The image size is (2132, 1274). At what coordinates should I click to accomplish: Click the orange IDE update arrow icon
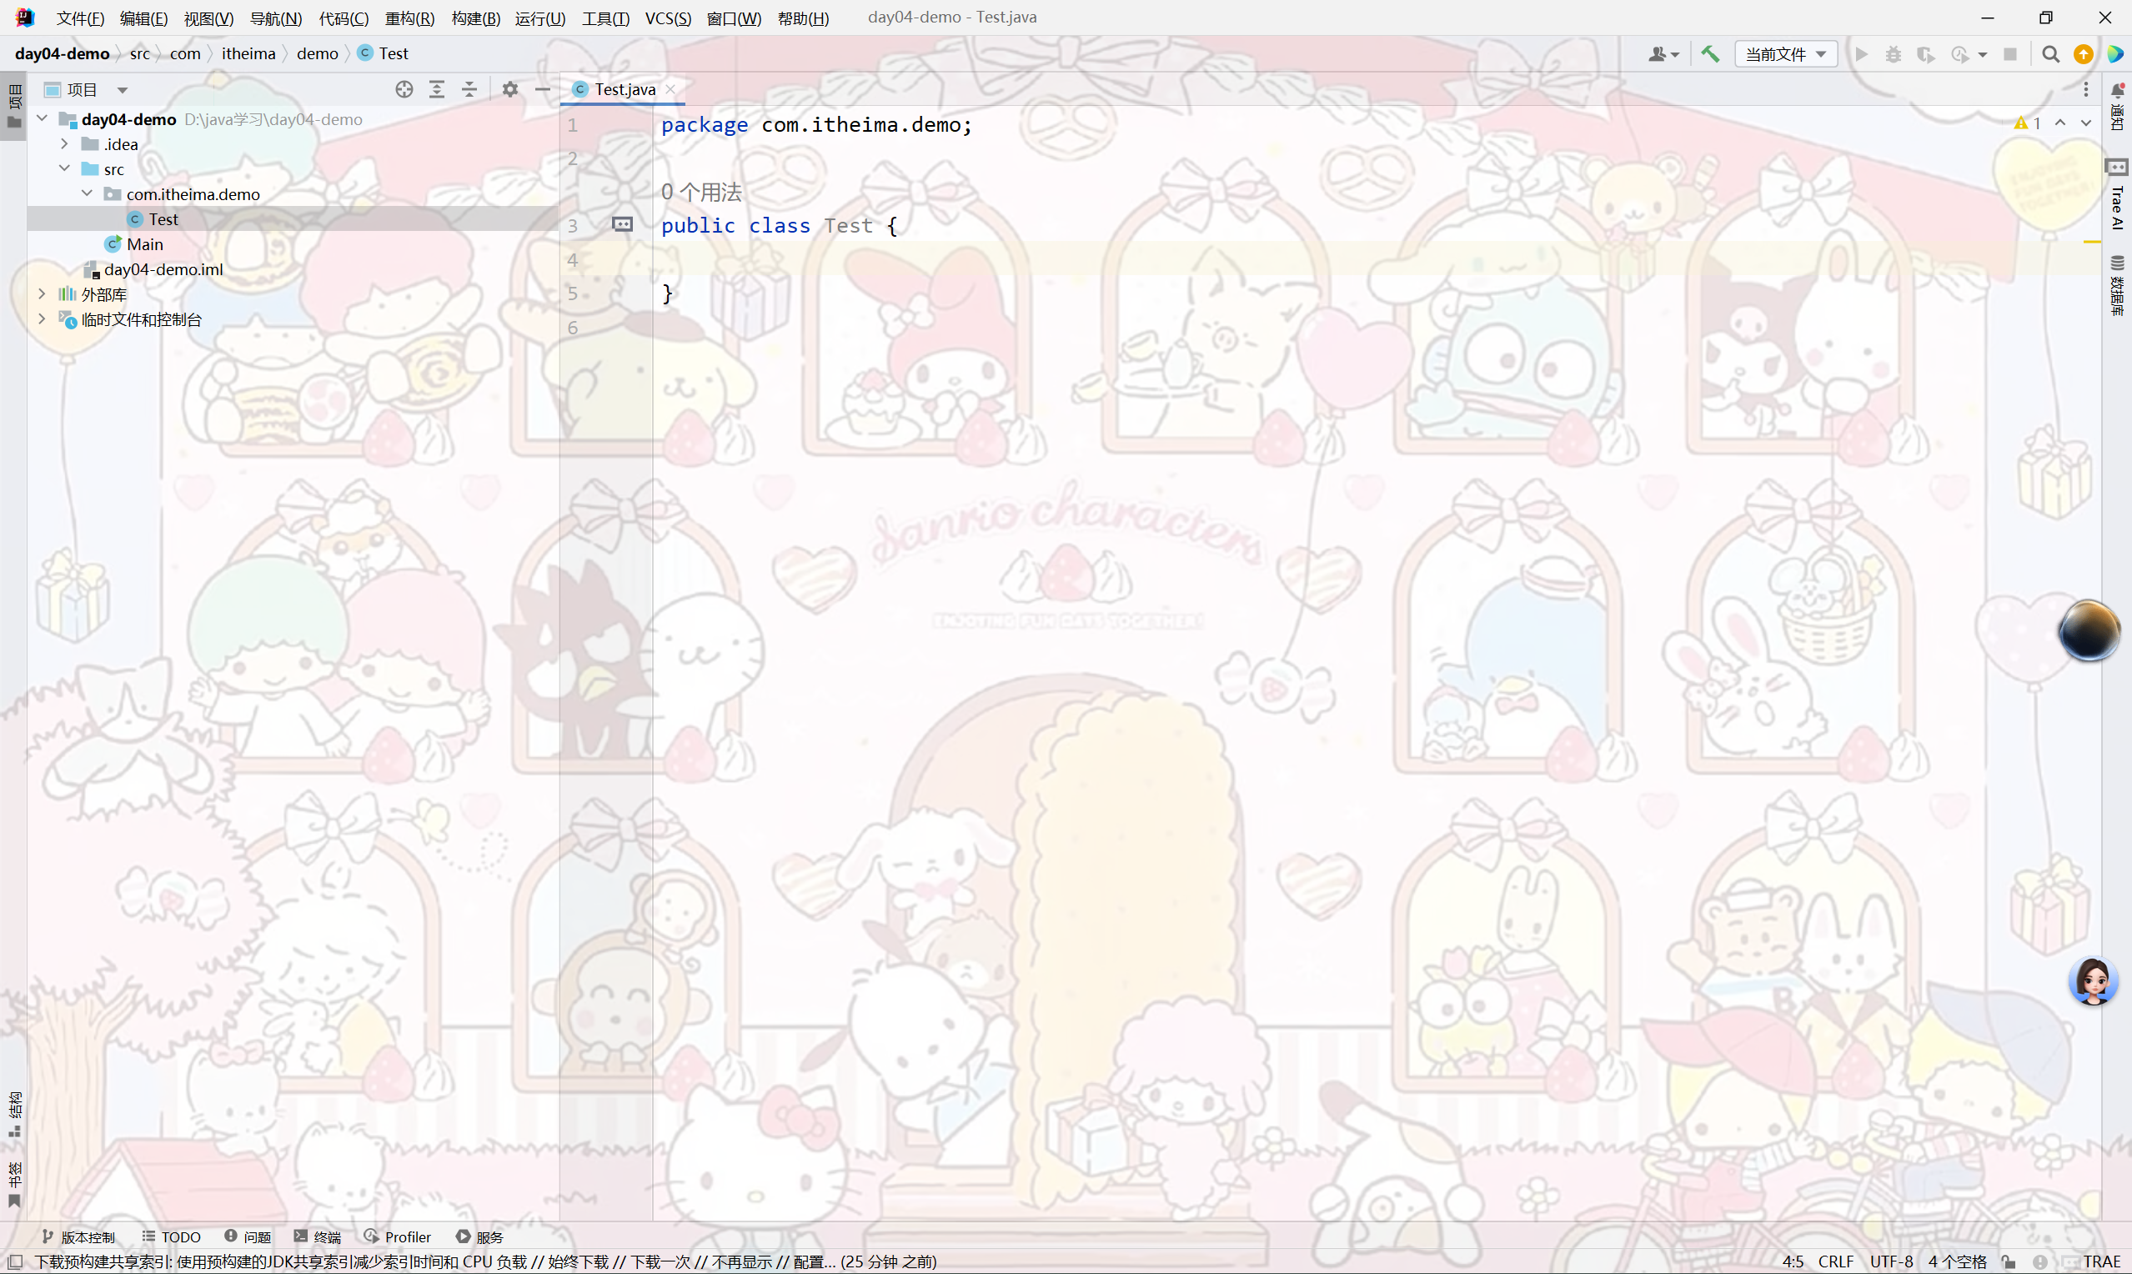click(2083, 54)
